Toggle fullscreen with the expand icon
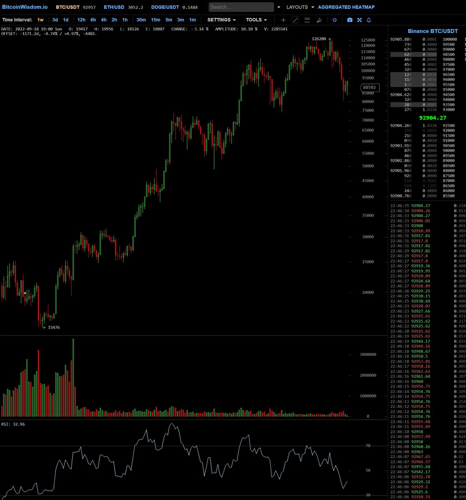466x500 pixels. point(359,20)
